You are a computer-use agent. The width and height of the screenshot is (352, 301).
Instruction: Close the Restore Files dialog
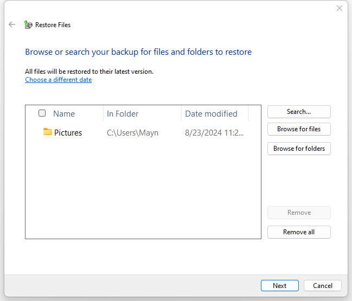click(339, 8)
